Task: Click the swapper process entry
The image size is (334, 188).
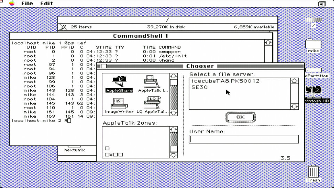Action: pos(169,52)
